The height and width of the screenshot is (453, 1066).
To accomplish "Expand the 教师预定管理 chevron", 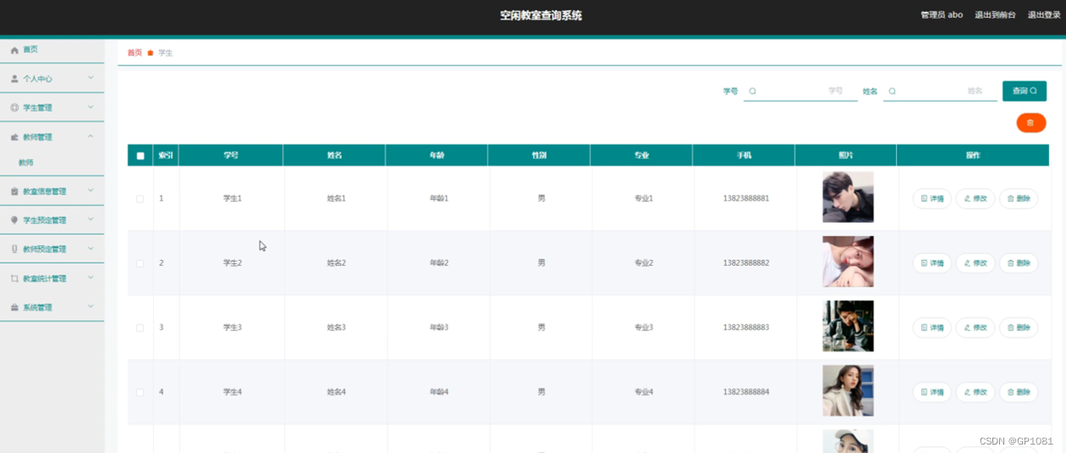I will tap(91, 249).
